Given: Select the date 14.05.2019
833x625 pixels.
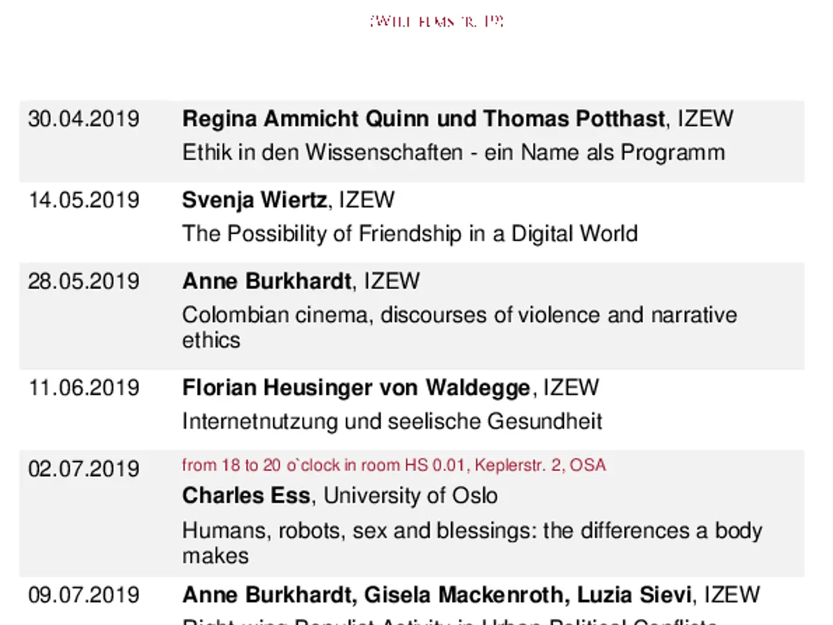Looking at the screenshot, I should [x=84, y=200].
